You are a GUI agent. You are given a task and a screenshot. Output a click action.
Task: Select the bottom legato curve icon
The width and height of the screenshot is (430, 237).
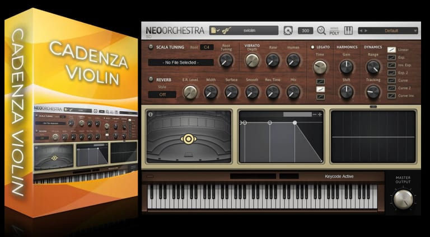(x=320, y=97)
